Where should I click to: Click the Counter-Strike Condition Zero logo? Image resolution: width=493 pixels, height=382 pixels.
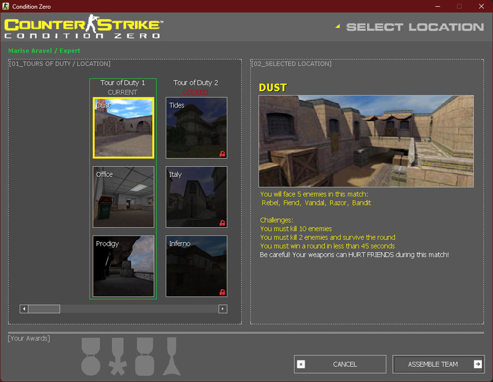pyautogui.click(x=83, y=26)
